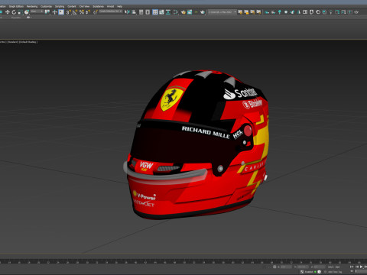
Task: Toggle the Layer Explorer icon
Action: click(x=148, y=12)
